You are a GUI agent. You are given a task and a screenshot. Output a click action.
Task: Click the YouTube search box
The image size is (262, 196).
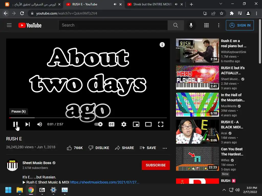[113, 25]
